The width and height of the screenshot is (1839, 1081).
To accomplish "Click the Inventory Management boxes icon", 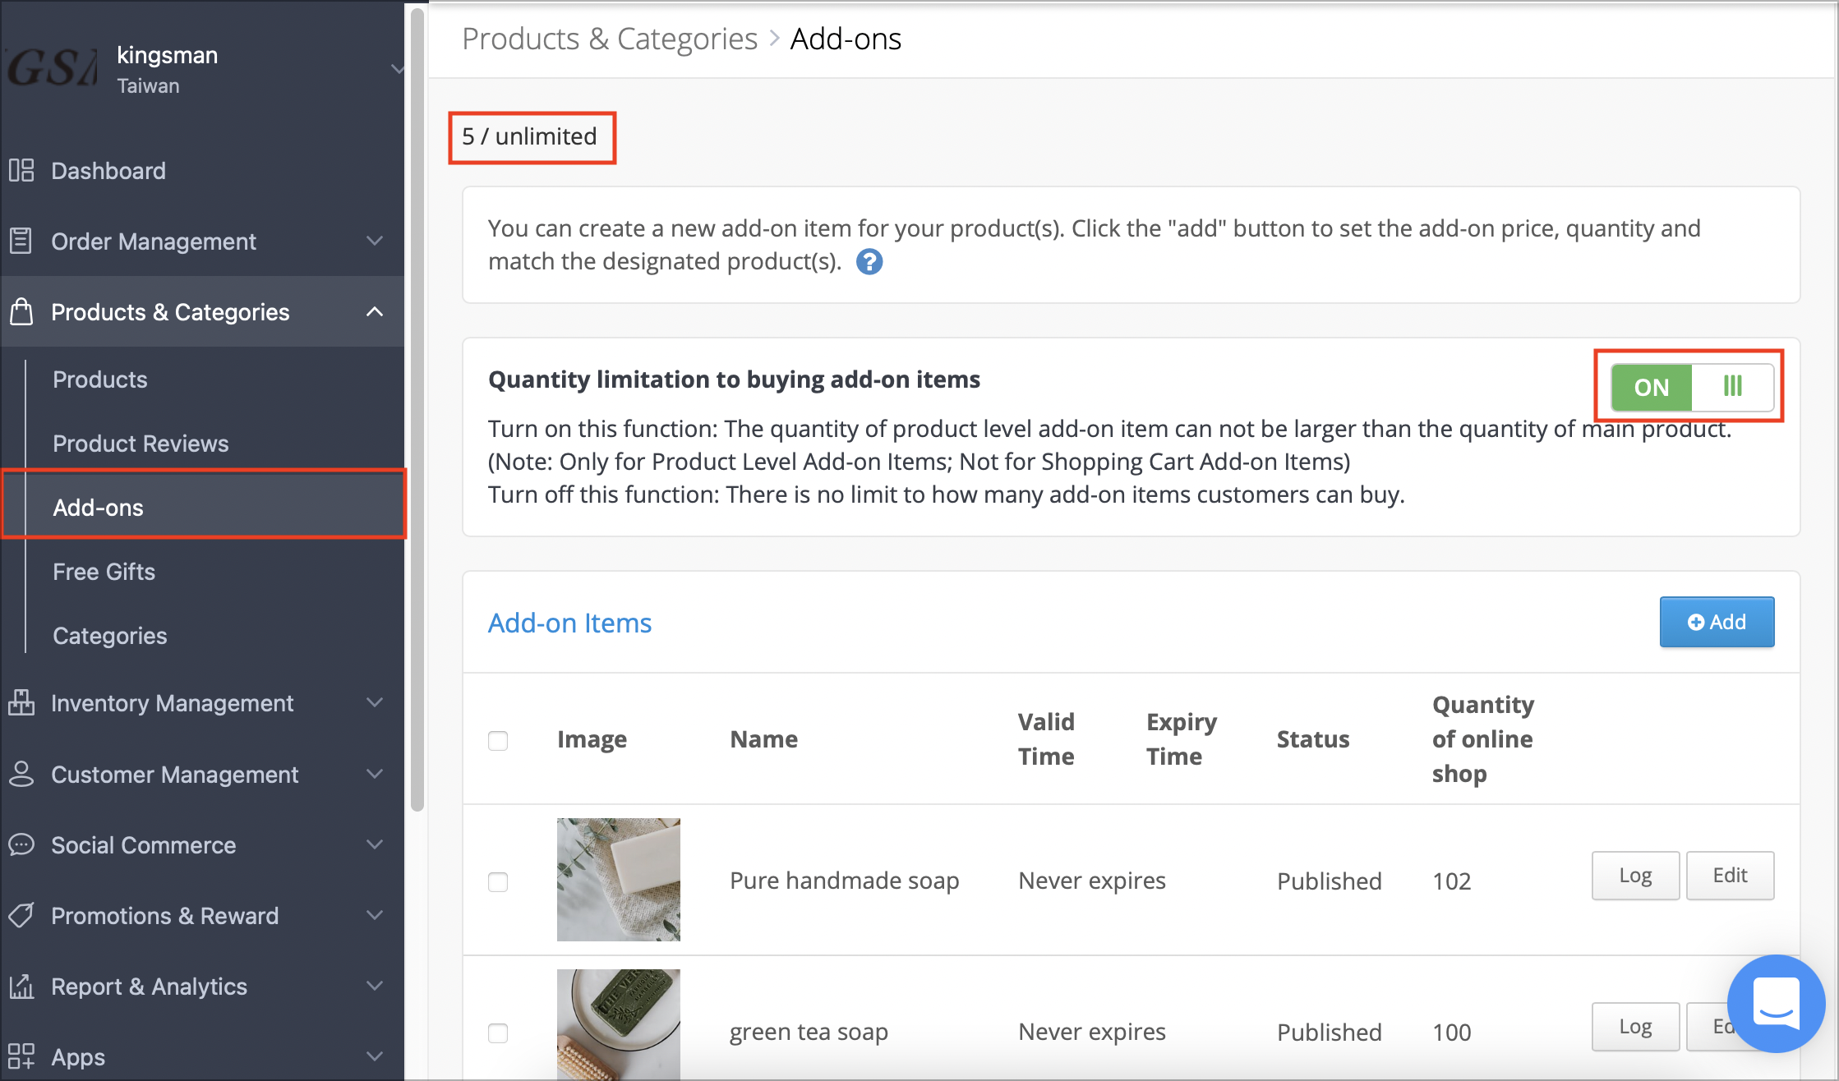I will (21, 702).
